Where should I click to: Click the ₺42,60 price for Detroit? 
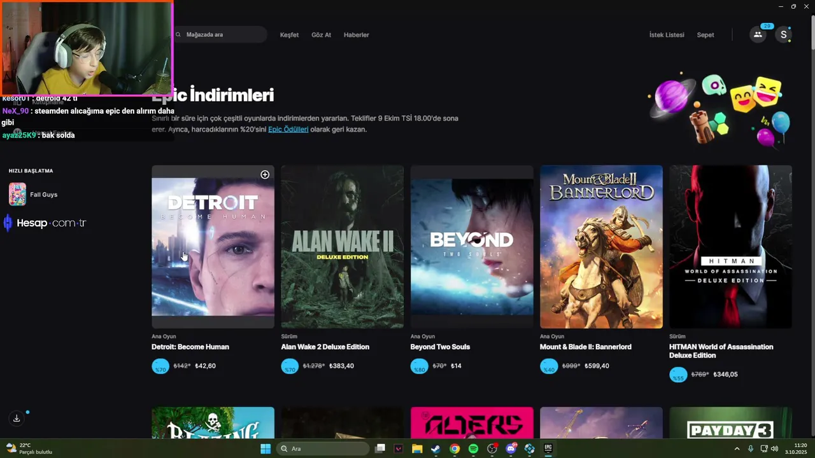pos(205,366)
